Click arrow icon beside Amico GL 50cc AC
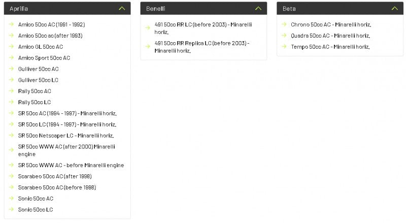 pyautogui.click(x=11, y=47)
